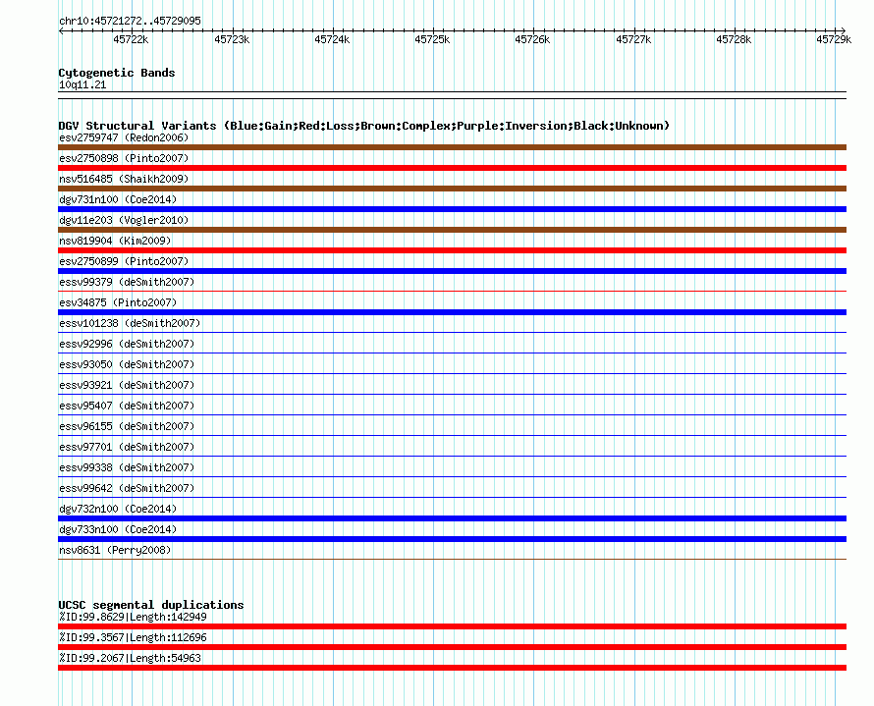
Task: Click the duplication labeled Length:142949
Action: [x=133, y=617]
